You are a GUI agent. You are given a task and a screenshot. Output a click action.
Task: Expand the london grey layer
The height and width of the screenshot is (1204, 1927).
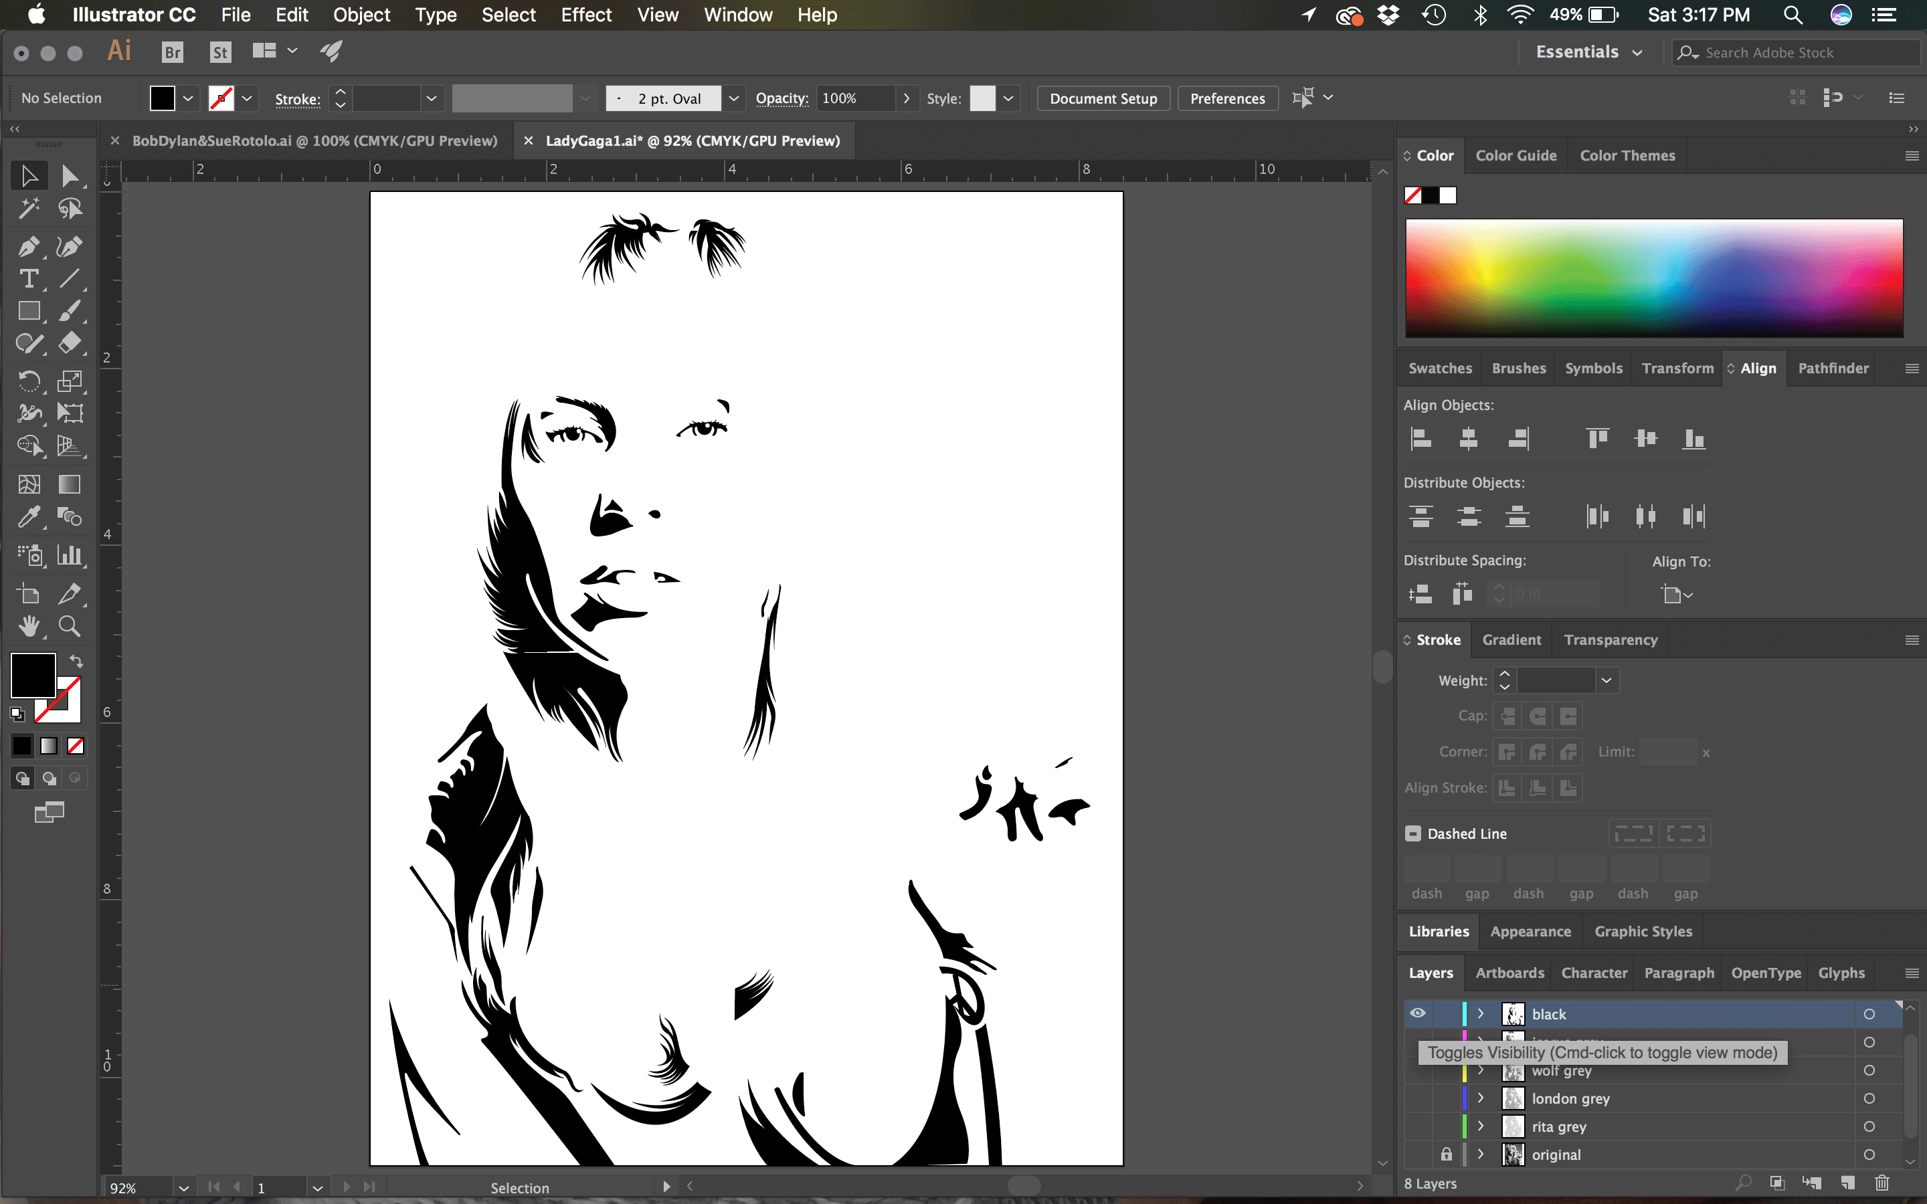[1480, 1098]
